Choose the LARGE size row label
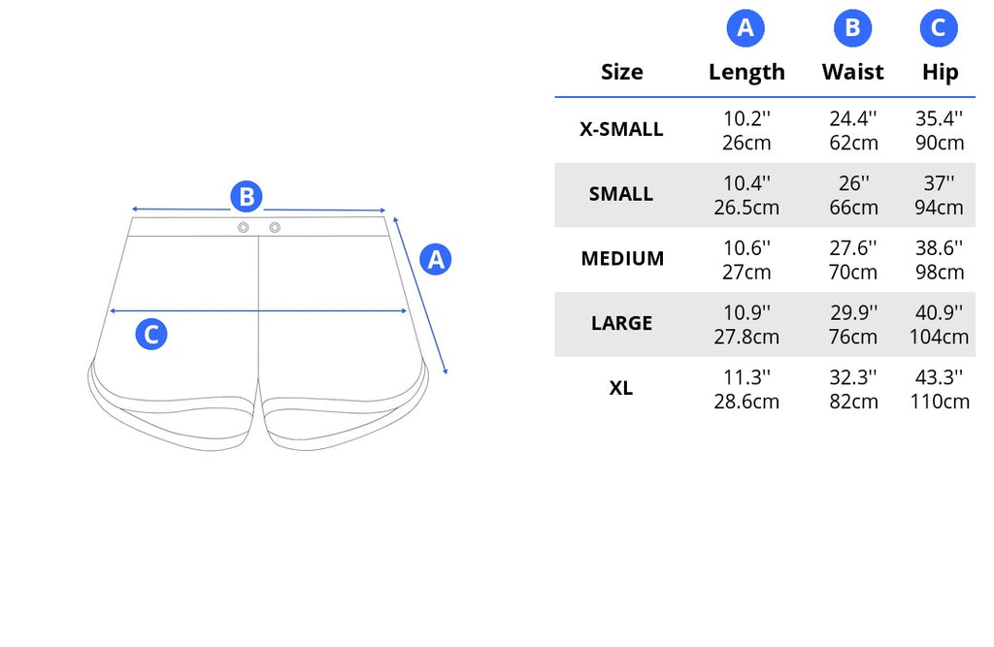 click(621, 323)
